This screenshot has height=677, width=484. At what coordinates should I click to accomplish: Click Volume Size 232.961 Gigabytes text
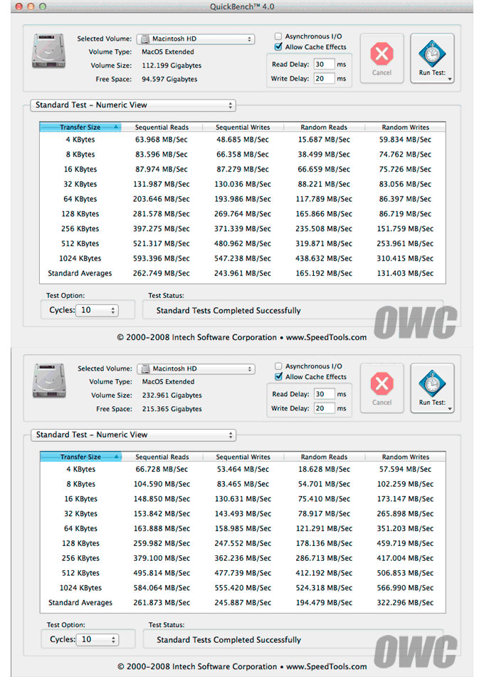[x=172, y=395]
